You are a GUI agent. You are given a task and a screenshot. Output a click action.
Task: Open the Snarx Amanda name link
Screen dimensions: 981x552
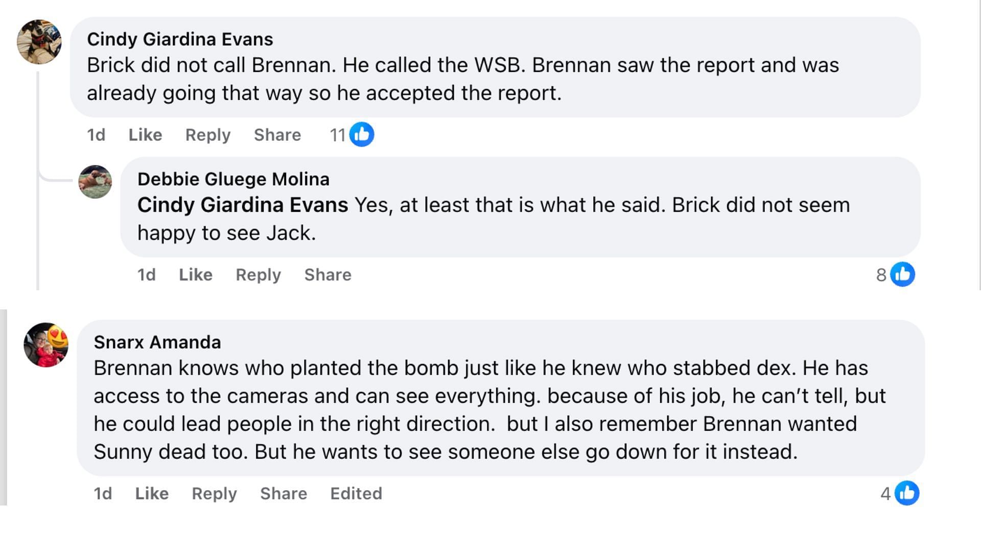coord(157,342)
